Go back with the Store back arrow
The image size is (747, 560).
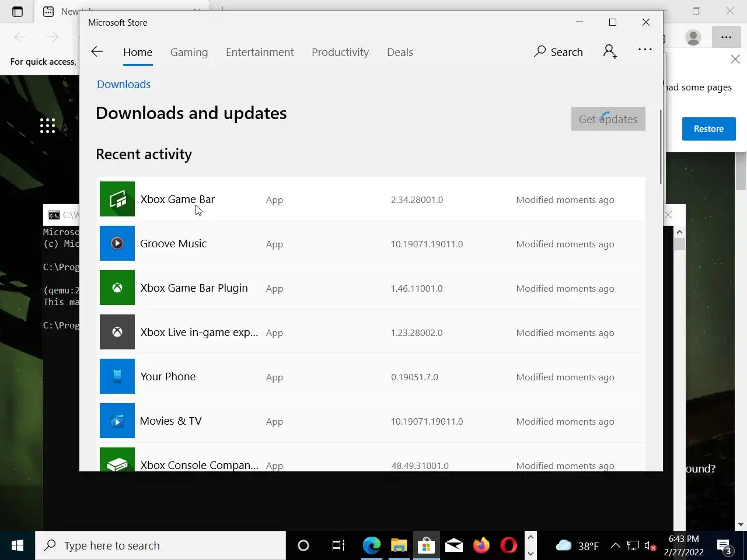[x=97, y=52]
